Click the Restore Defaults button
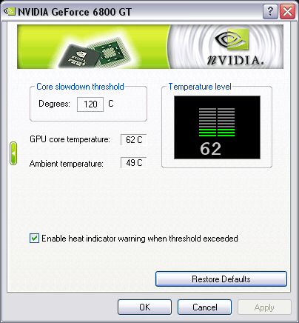The height and width of the screenshot is (323, 299). (221, 279)
